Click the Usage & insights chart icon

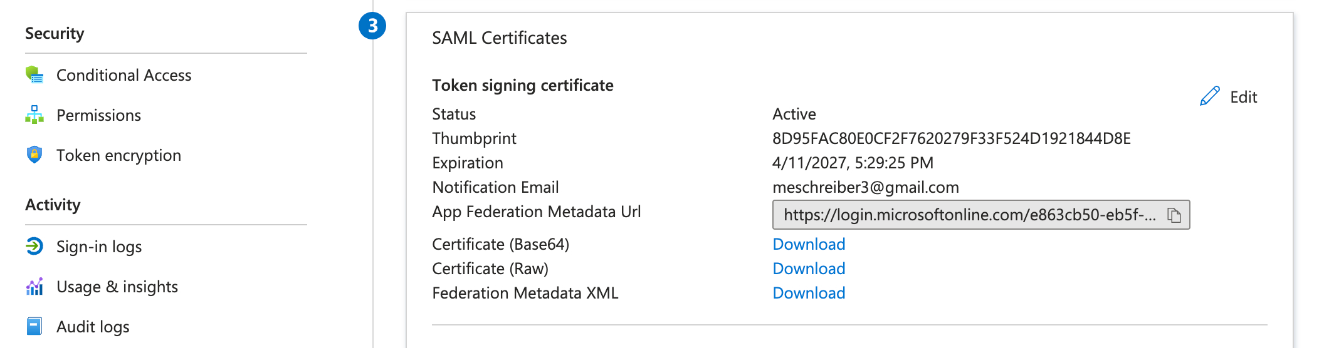click(34, 287)
